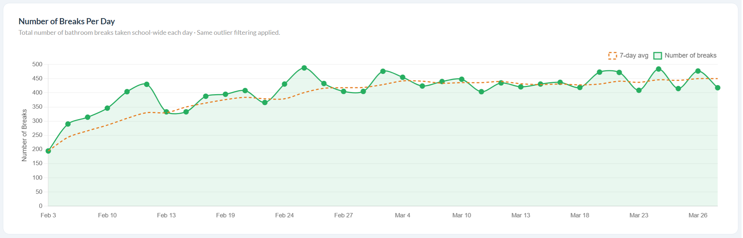
Task: Toggle the 7-day avg legend label
Action: pyautogui.click(x=633, y=55)
